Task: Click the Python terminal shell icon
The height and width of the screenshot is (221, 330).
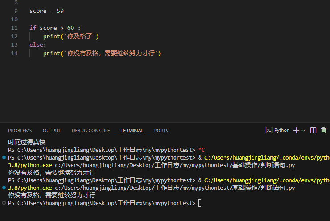Action: (x=269, y=130)
